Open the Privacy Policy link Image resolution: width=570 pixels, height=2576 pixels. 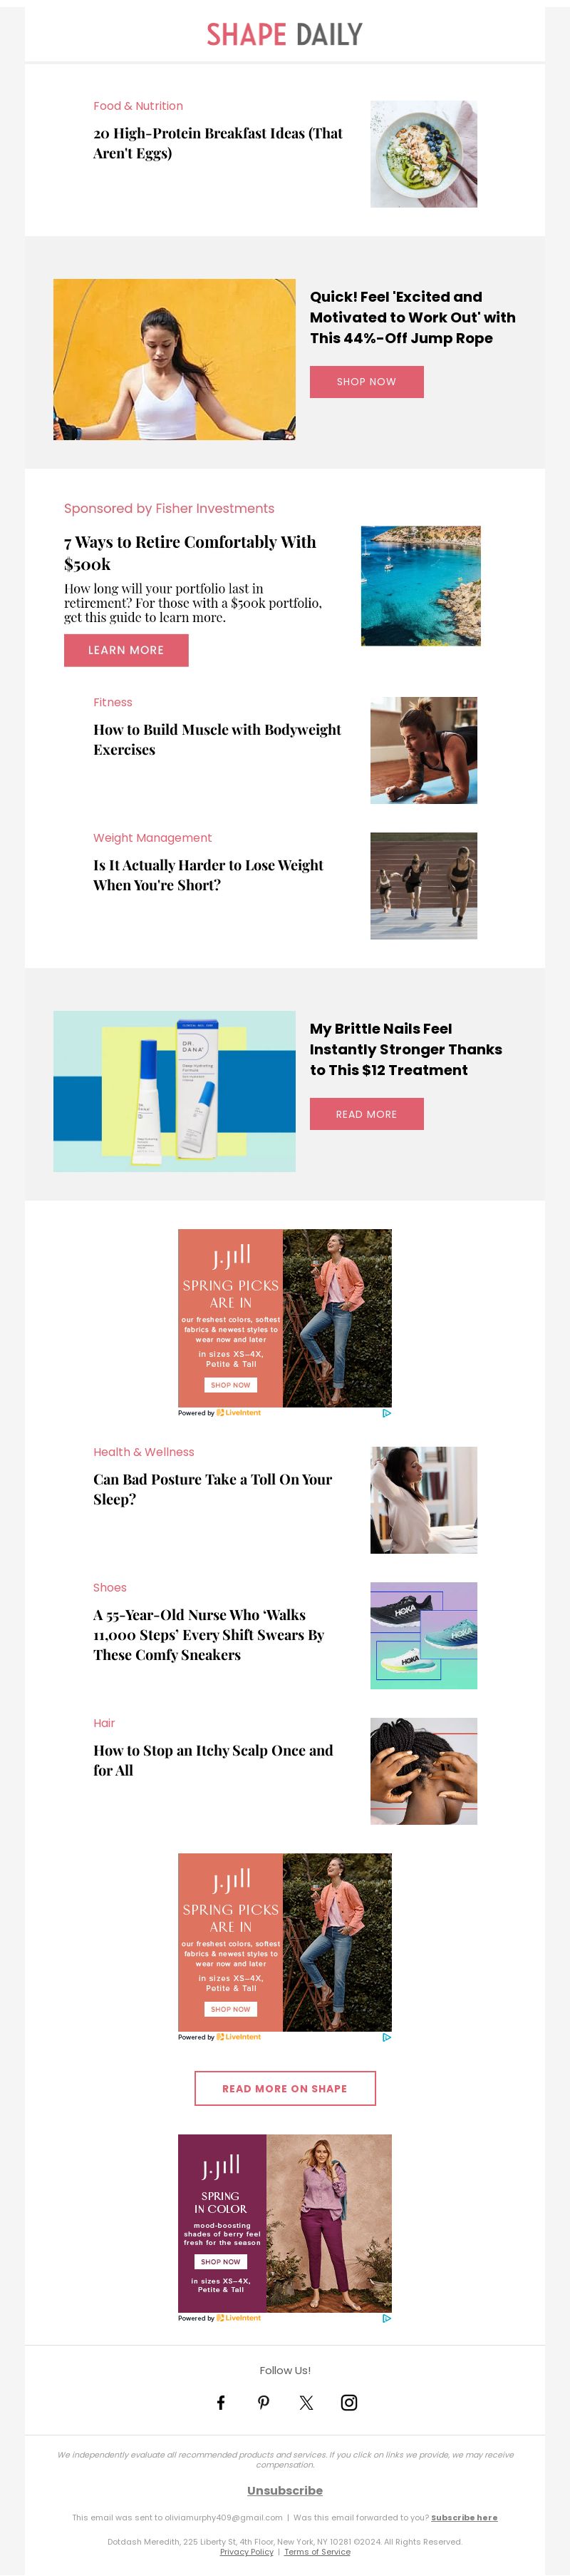pos(247,2551)
